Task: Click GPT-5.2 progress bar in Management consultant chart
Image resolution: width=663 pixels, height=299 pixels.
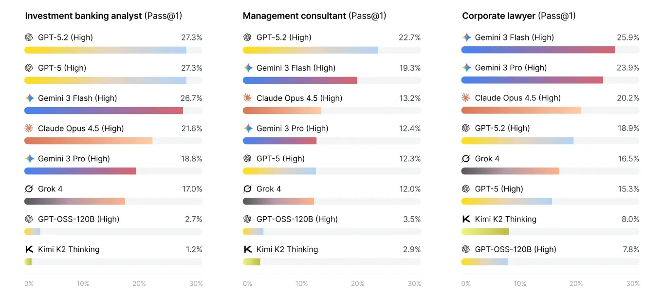Action: click(x=310, y=50)
